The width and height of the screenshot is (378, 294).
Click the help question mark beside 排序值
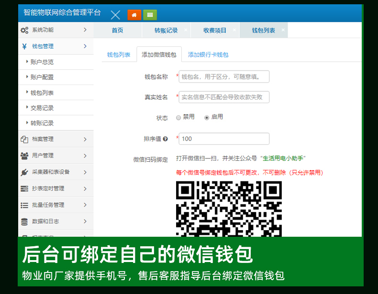click(165, 139)
